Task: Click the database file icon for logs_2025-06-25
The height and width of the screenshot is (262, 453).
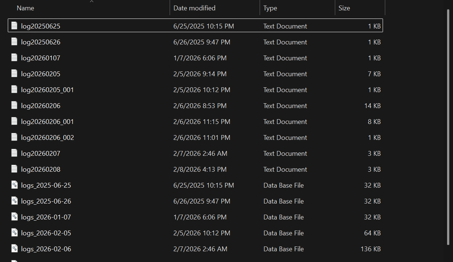Action: pyautogui.click(x=14, y=185)
